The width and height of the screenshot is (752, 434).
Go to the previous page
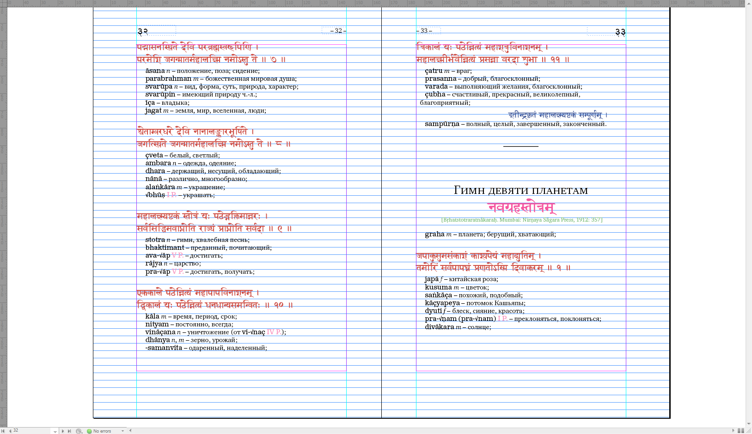10,431
